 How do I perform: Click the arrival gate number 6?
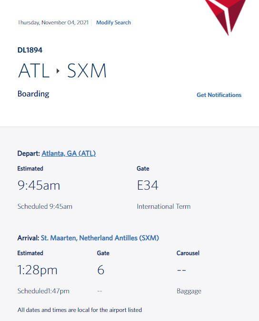click(x=100, y=270)
